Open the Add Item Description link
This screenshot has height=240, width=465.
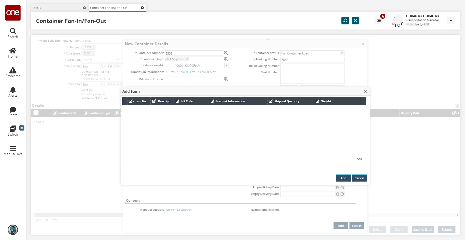click(x=178, y=210)
